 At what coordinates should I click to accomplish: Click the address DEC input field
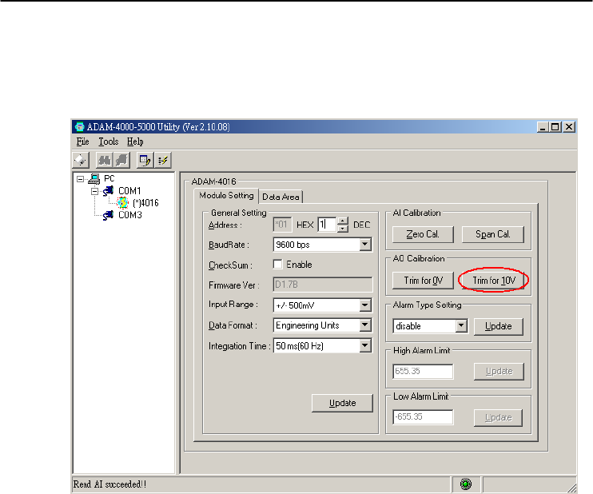(x=326, y=225)
